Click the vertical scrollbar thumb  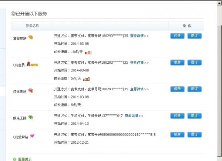point(219,91)
